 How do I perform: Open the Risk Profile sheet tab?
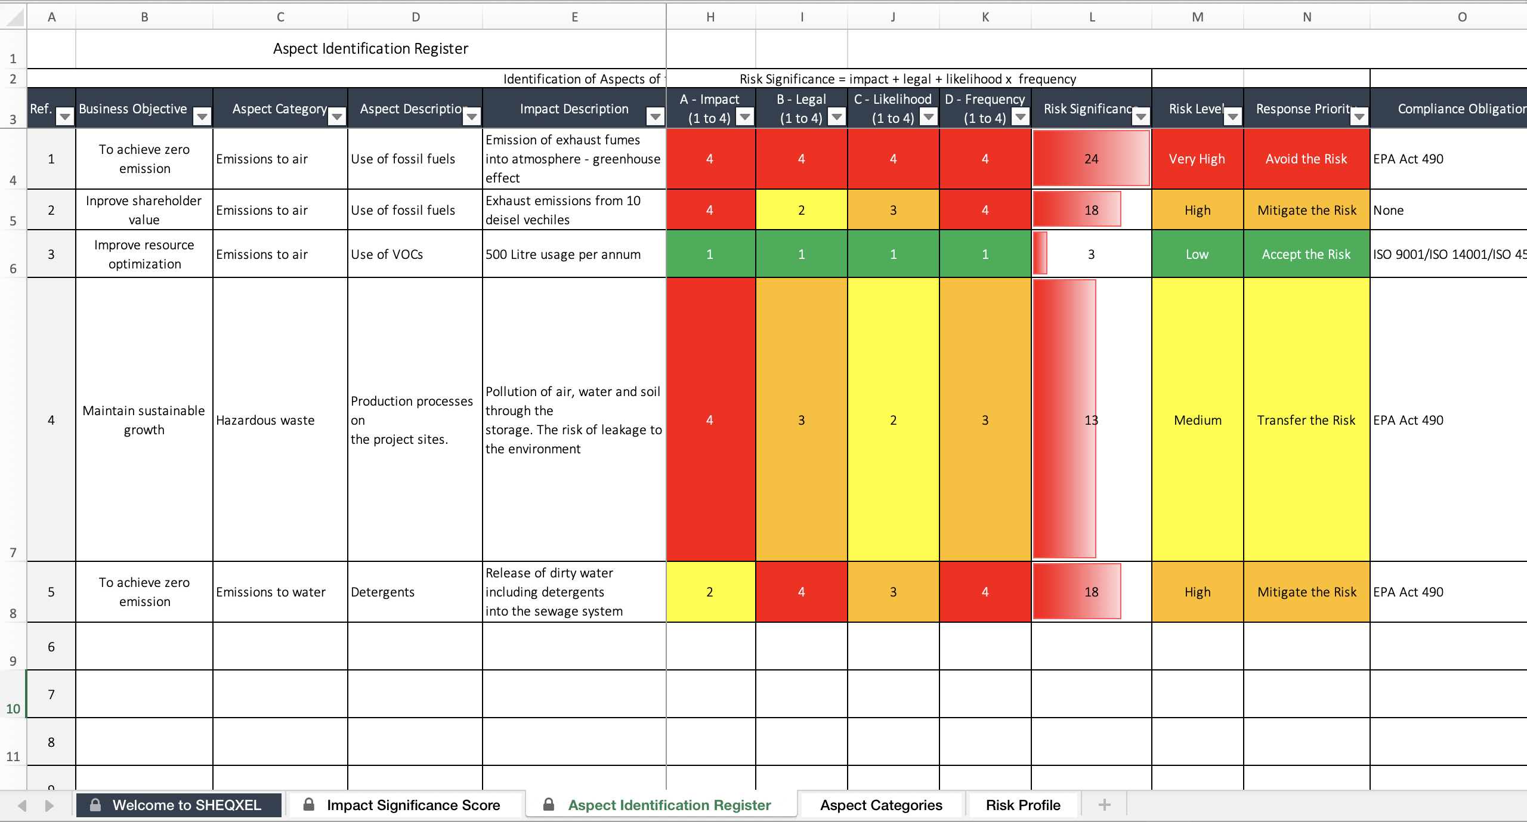[x=1023, y=805]
